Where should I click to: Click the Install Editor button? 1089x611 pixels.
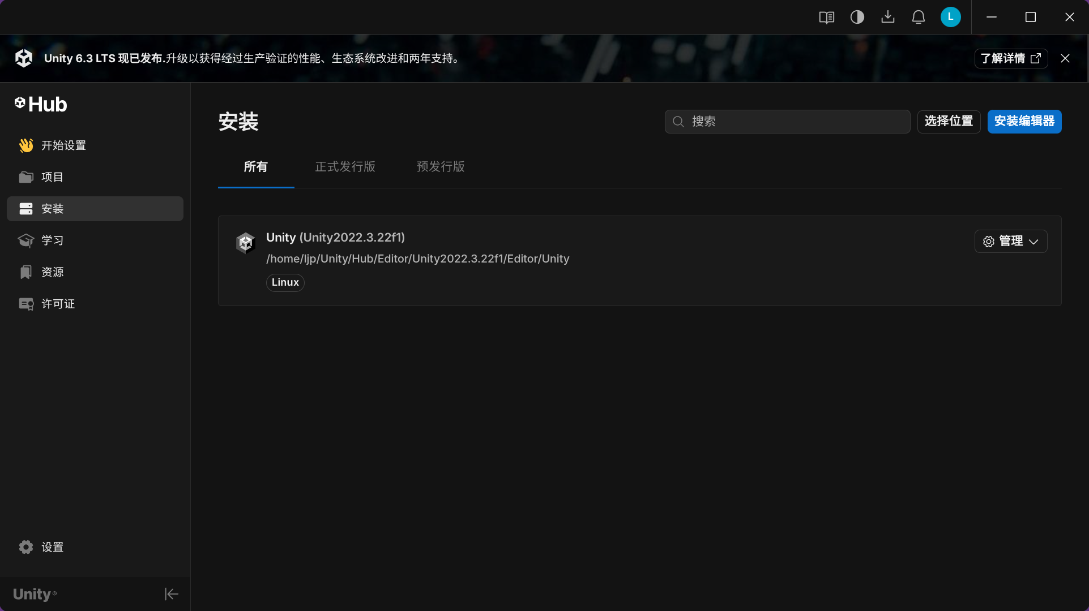point(1024,122)
